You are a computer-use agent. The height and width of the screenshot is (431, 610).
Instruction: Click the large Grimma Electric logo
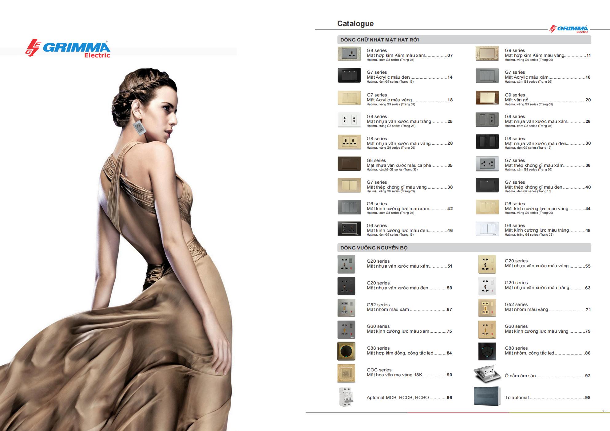coord(68,49)
